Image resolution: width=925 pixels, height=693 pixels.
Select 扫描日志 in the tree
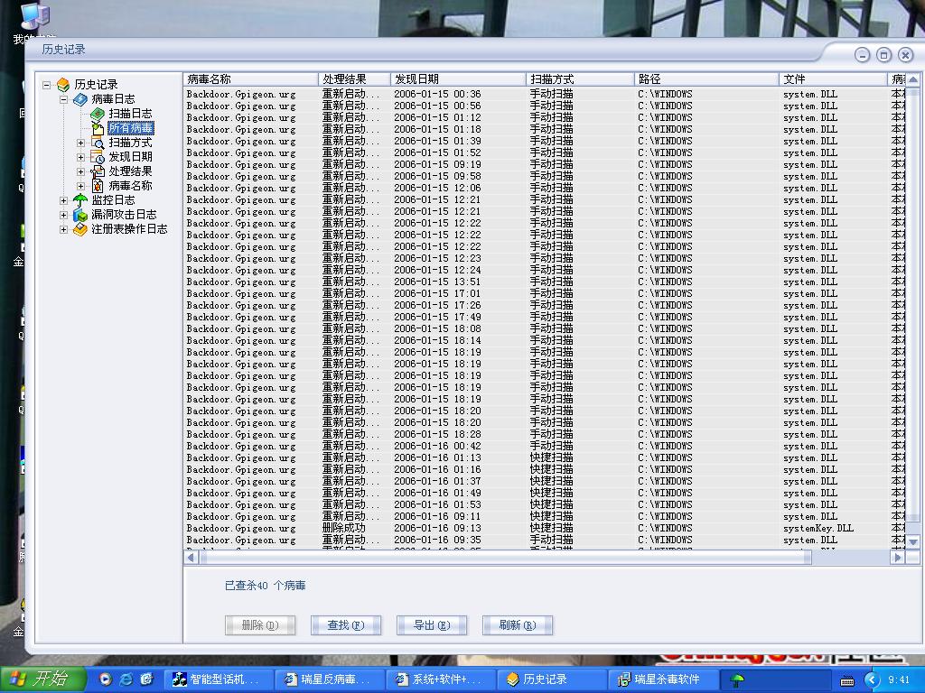click(x=130, y=113)
